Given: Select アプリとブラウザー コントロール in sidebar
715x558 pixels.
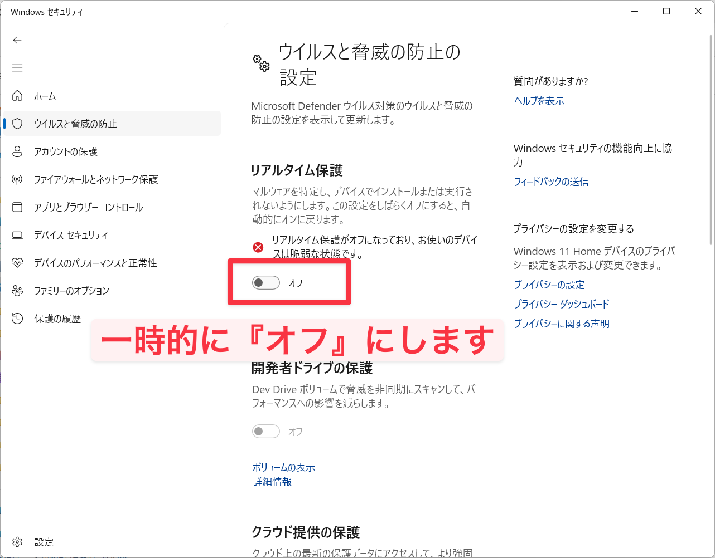Looking at the screenshot, I should 112,207.
